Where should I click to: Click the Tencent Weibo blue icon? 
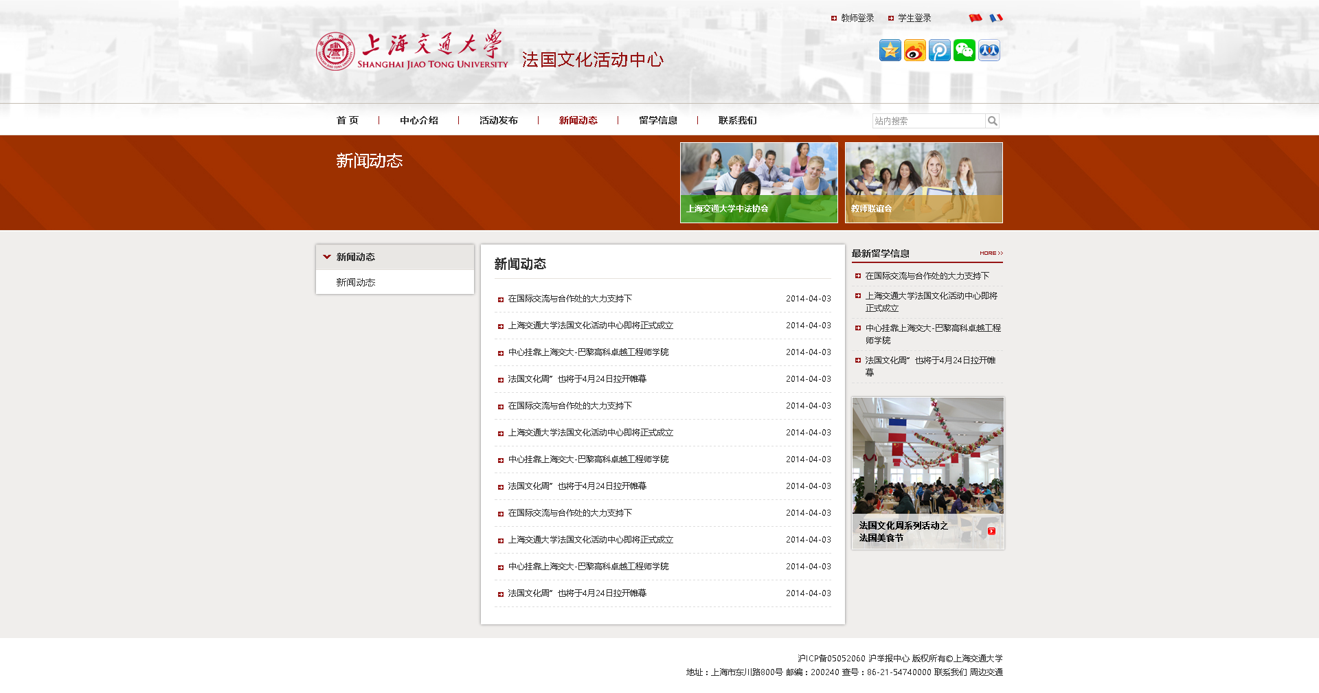pyautogui.click(x=939, y=50)
